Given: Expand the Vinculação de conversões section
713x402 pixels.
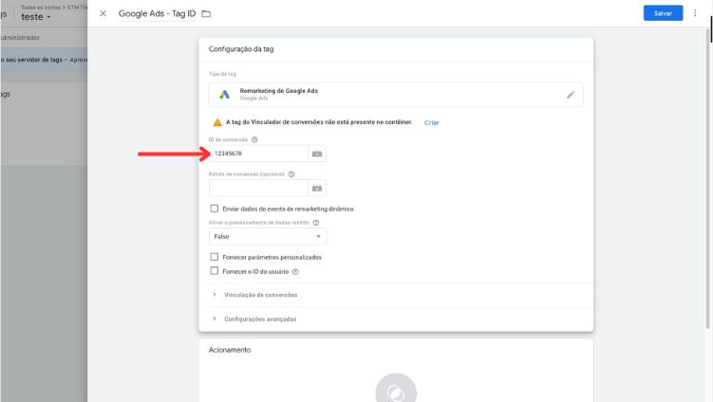Looking at the screenshot, I should tap(260, 295).
